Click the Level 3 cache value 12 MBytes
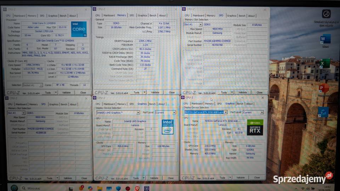The height and width of the screenshot is (191, 340). [73, 77]
